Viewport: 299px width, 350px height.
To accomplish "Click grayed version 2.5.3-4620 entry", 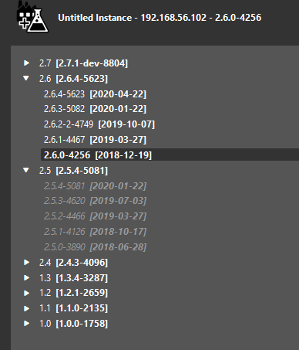I will [95, 201].
